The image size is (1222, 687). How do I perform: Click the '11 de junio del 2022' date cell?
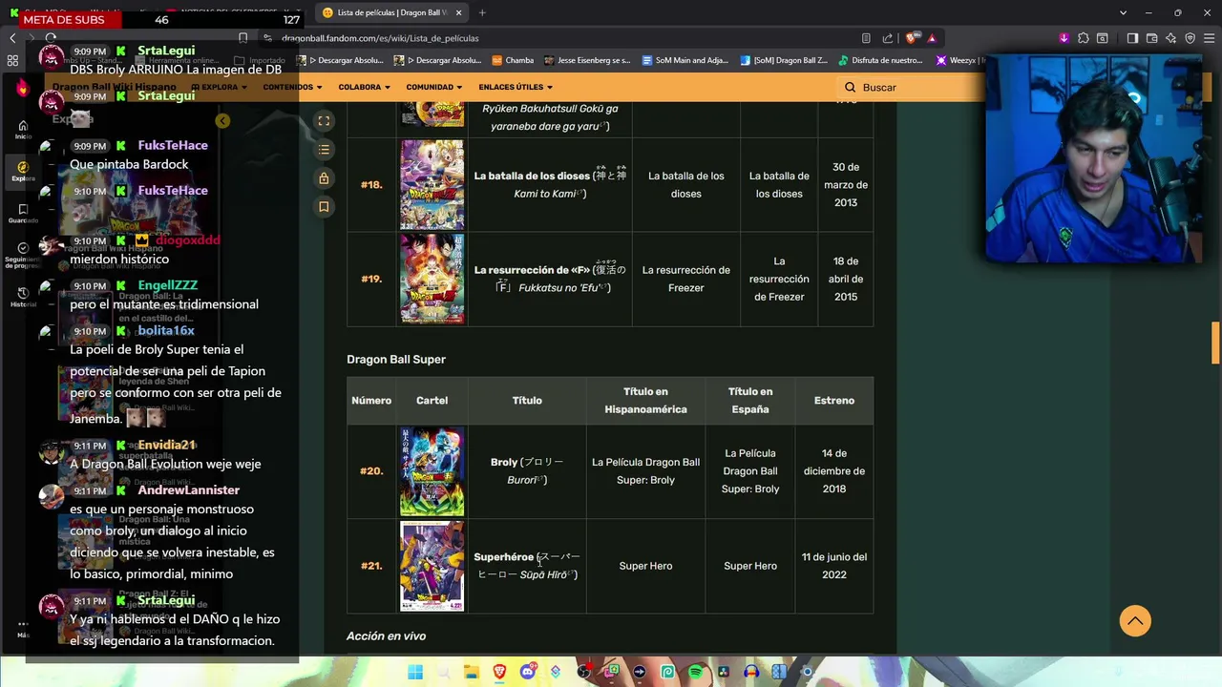pyautogui.click(x=834, y=566)
